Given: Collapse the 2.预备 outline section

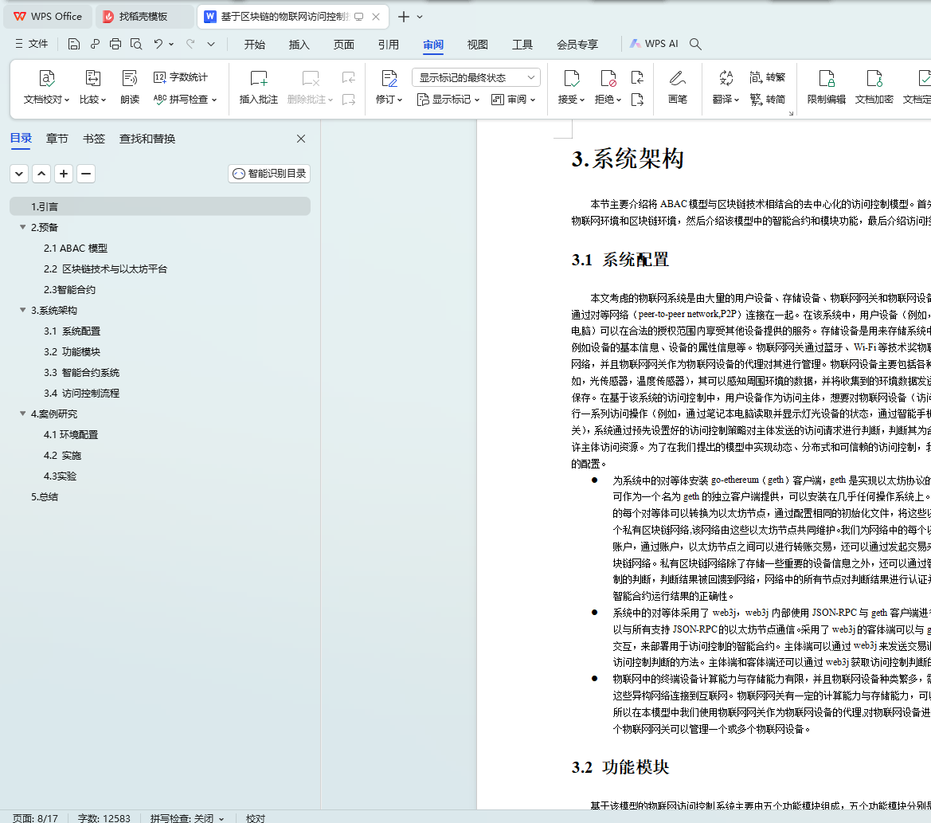Looking at the screenshot, I should click(x=22, y=227).
